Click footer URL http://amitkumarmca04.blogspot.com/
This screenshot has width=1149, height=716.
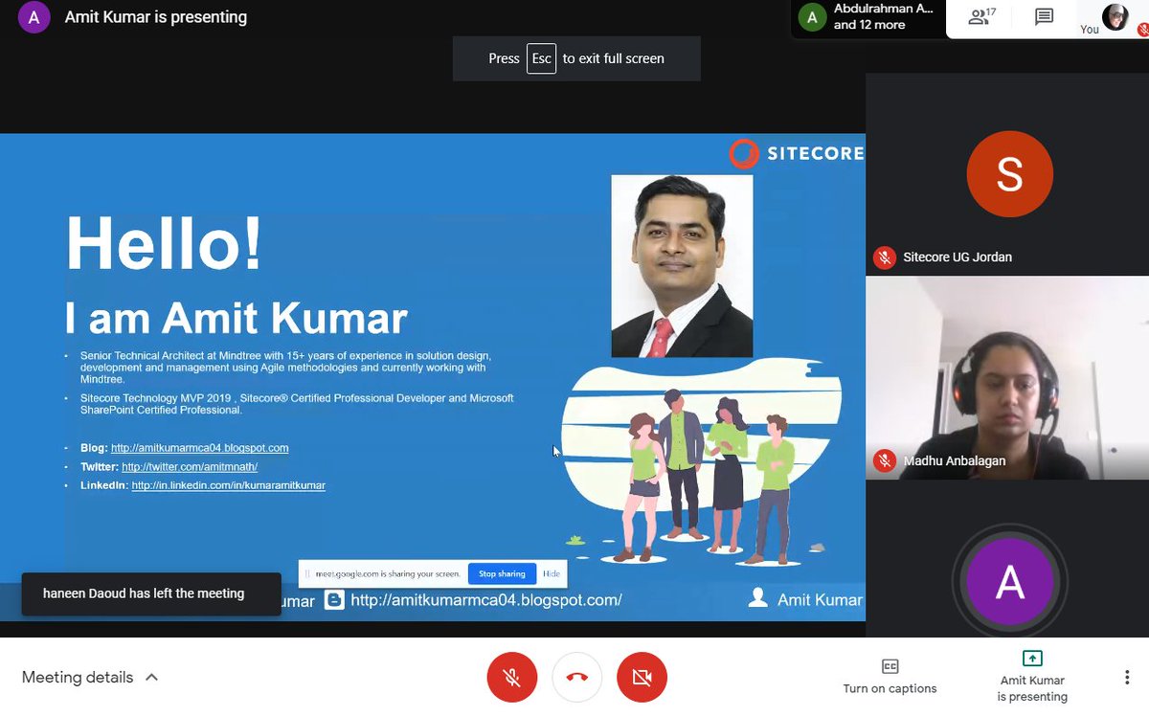tap(486, 600)
